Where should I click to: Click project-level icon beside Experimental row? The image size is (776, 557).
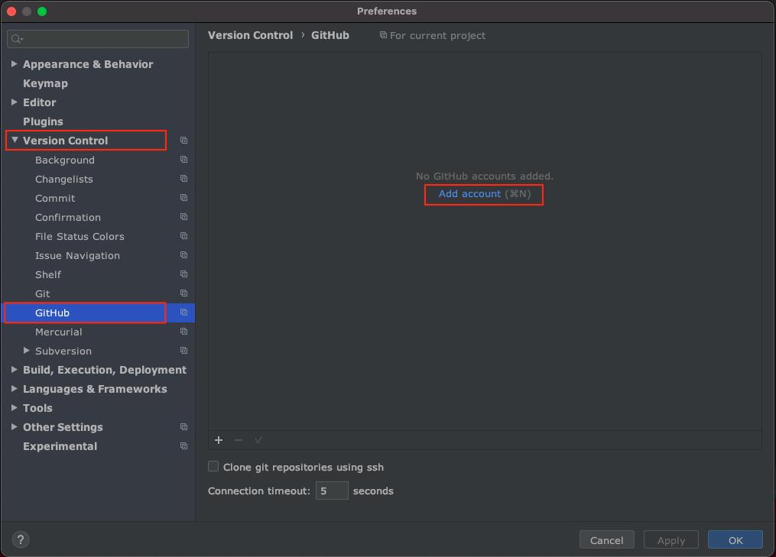[183, 446]
